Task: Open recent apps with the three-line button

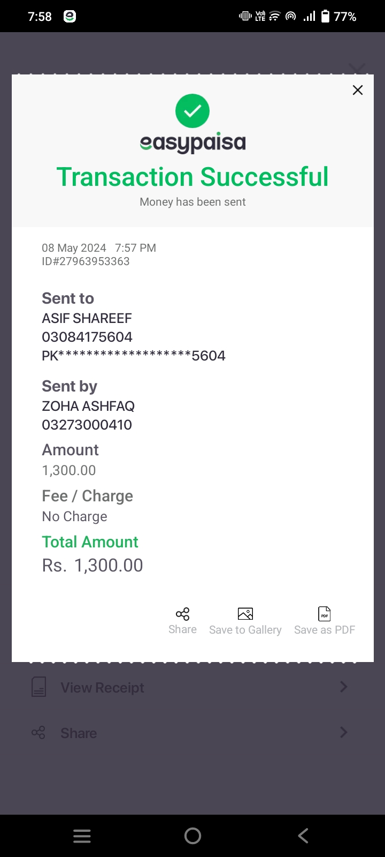Action: tap(82, 836)
